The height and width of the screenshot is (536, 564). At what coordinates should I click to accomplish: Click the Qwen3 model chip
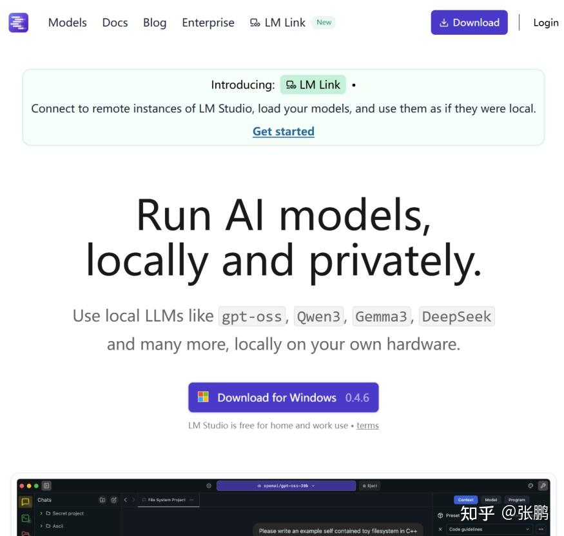[318, 317]
